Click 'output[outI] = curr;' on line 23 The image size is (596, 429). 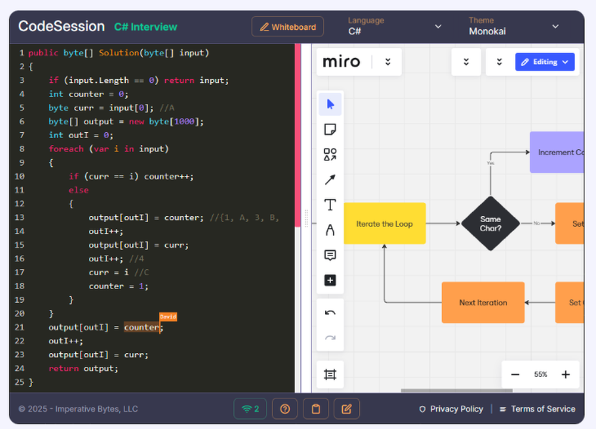pyautogui.click(x=98, y=355)
